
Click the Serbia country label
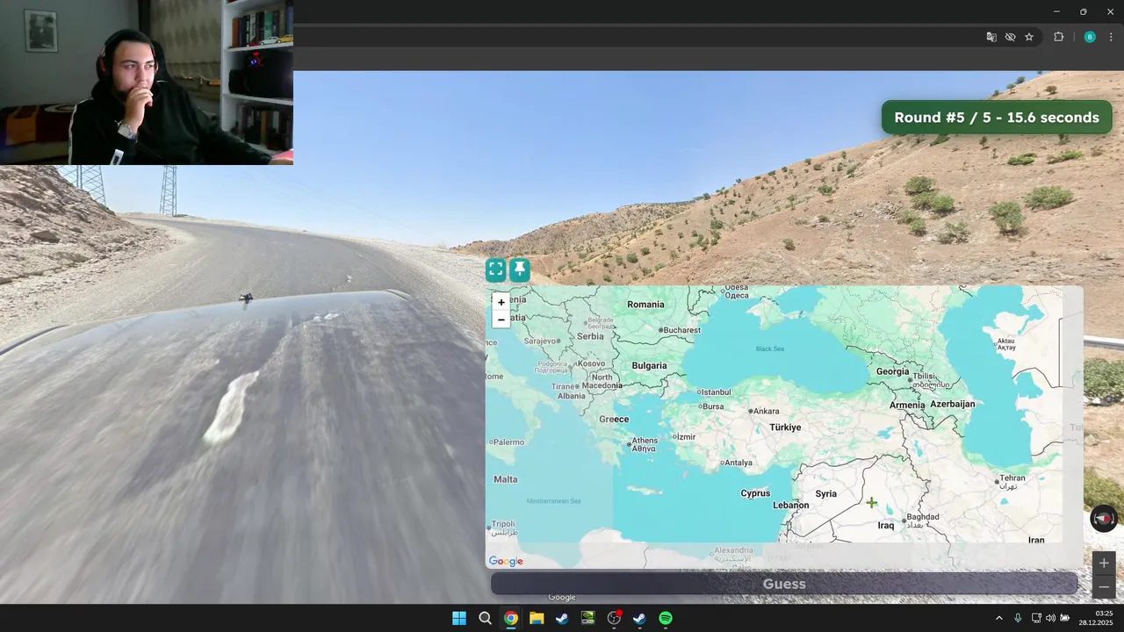pos(590,336)
